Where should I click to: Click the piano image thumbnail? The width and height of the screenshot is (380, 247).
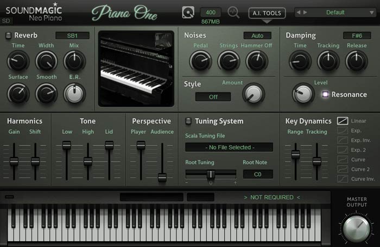[136, 68]
